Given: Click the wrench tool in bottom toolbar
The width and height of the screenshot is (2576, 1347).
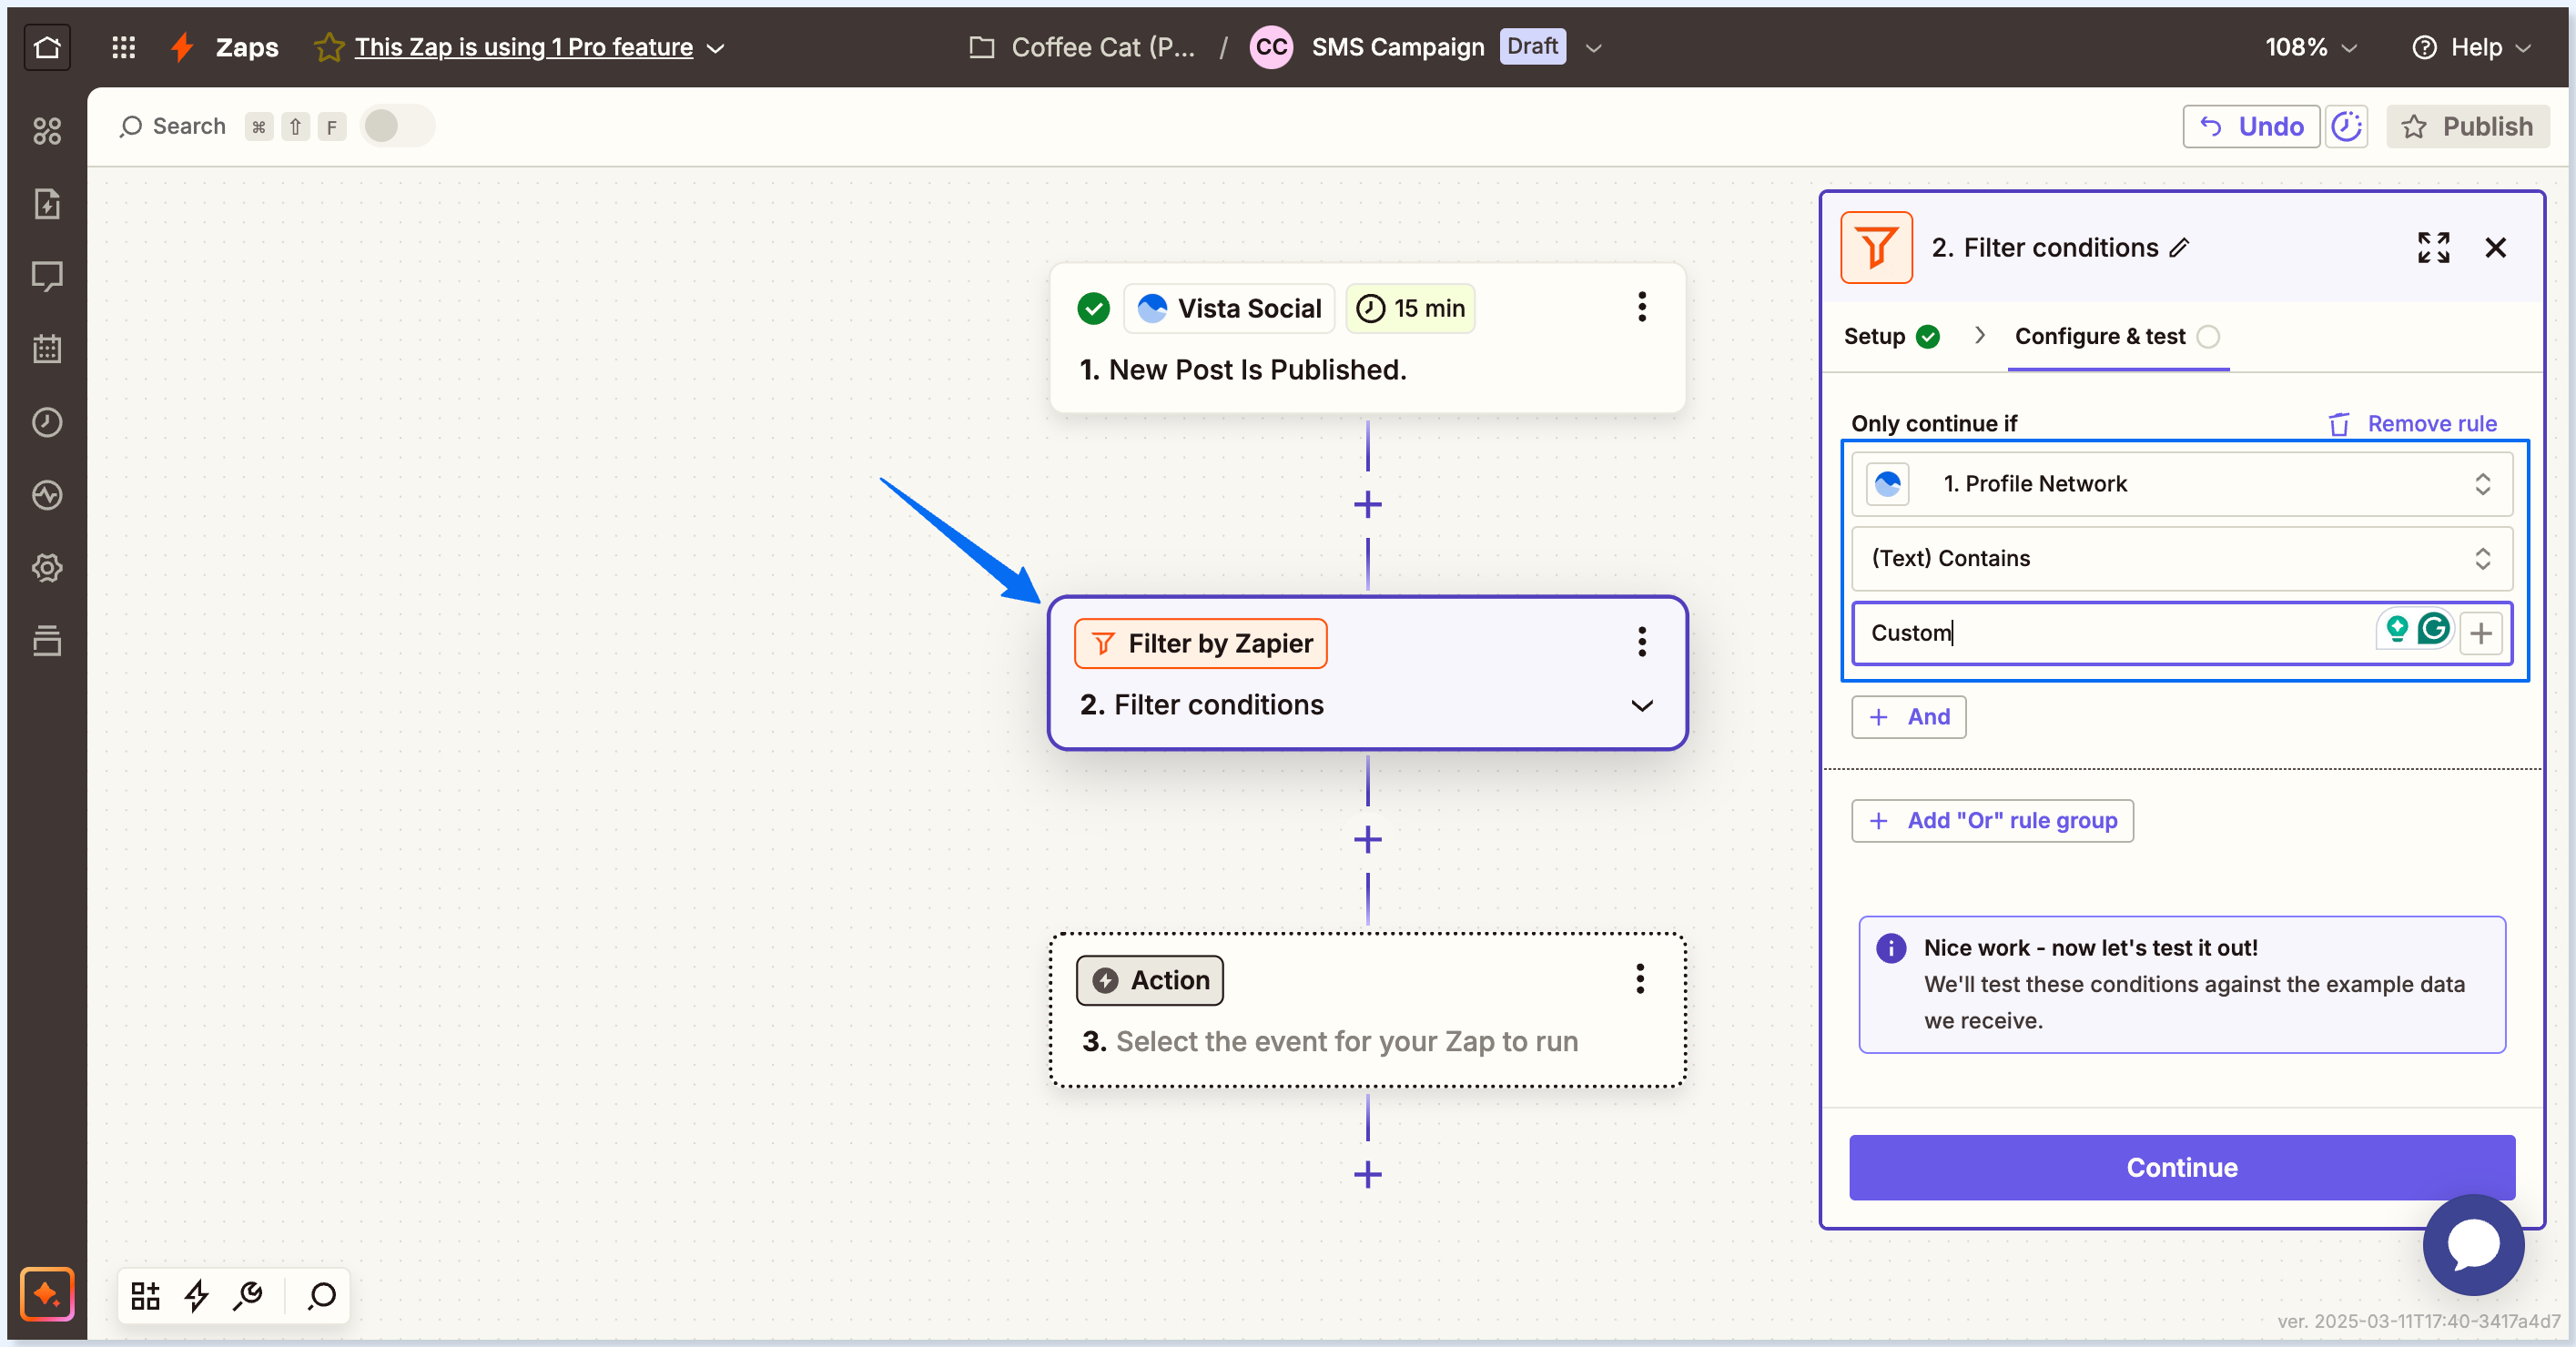Looking at the screenshot, I should [248, 1295].
